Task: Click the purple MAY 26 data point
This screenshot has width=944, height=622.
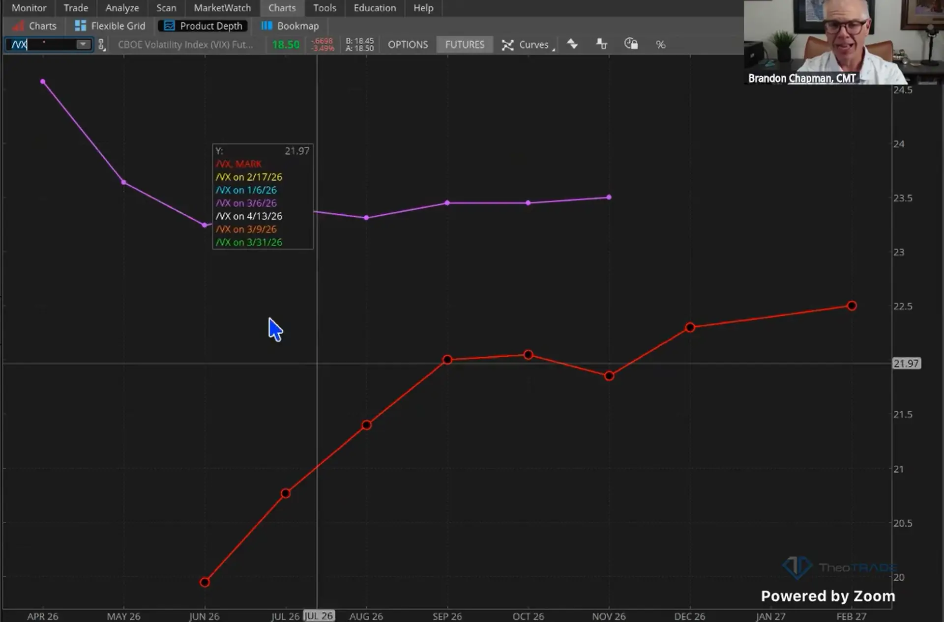Action: coord(124,182)
